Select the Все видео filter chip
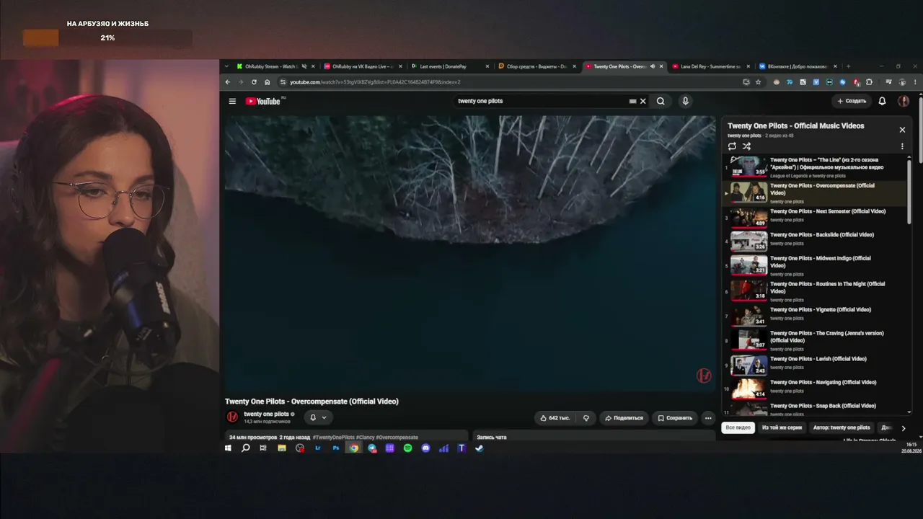The width and height of the screenshot is (923, 519). click(x=738, y=427)
